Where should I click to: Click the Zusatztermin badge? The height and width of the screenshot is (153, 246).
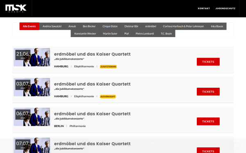pos(108,67)
